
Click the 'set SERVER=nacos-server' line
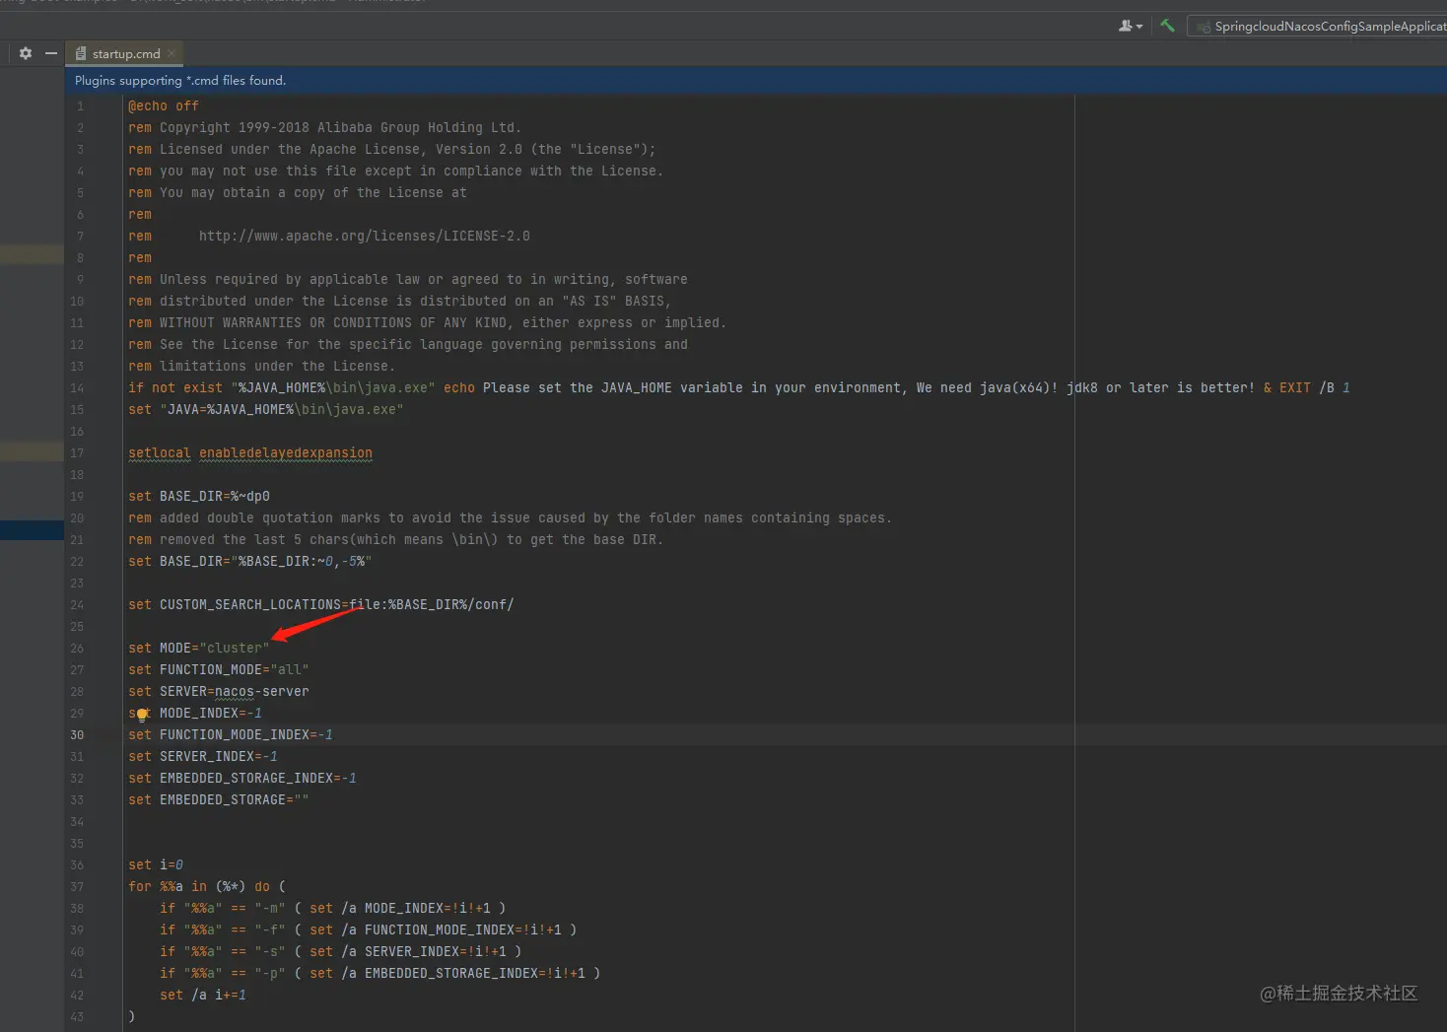[219, 692]
